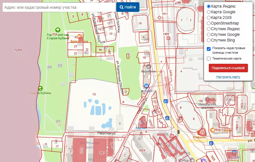255x162 pixels.
Task: Click cadastral parcel 10 with blue ponds
Action: coord(93,95)
